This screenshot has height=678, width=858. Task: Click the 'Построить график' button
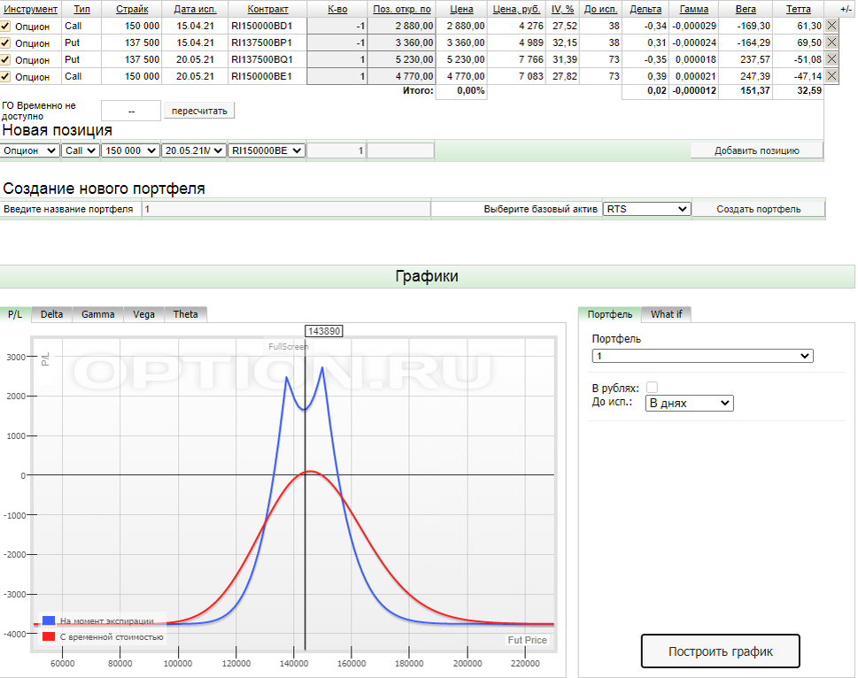coord(720,651)
